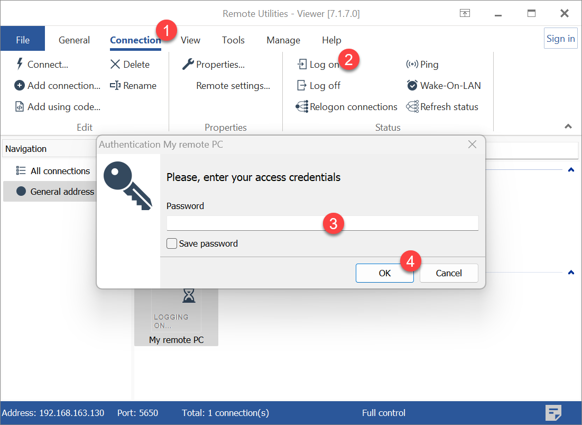The image size is (582, 425).
Task: Collapse the top blue chevron on the right
Action: pyautogui.click(x=571, y=169)
